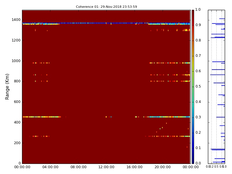Image resolution: width=232 pixels, height=174 pixels.
Task: Click the y-axis tick label 1000
Action: tap(16, 61)
